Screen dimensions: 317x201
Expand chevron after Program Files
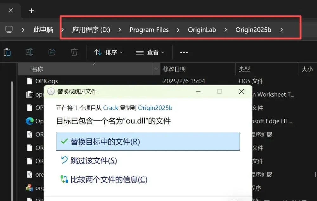pos(178,30)
